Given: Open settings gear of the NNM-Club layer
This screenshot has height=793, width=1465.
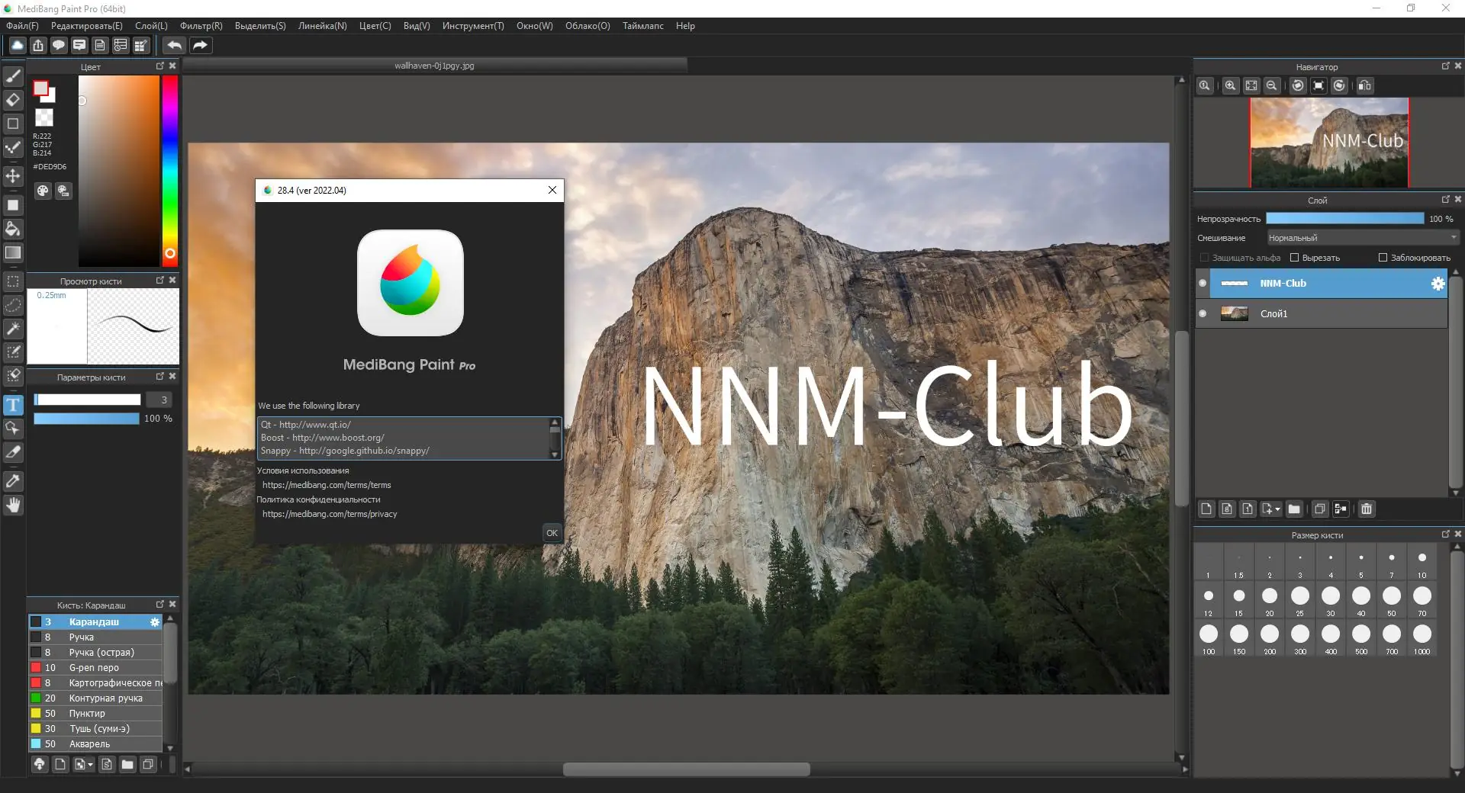Looking at the screenshot, I should coord(1438,284).
